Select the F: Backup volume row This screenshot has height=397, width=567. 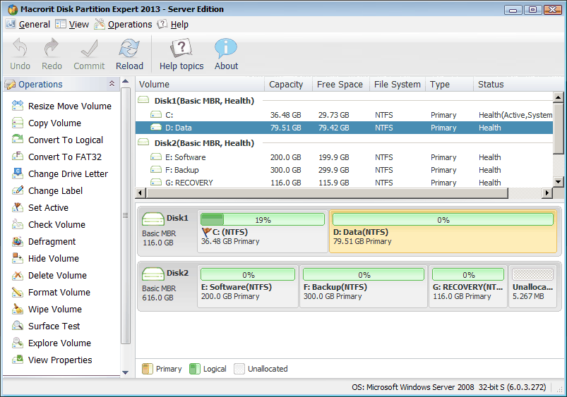click(x=345, y=170)
